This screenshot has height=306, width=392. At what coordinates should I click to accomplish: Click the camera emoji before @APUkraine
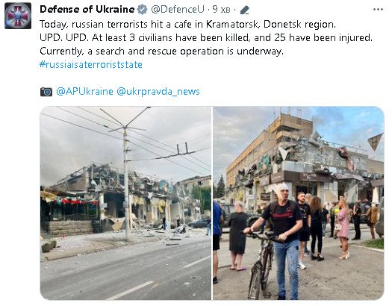coord(46,92)
